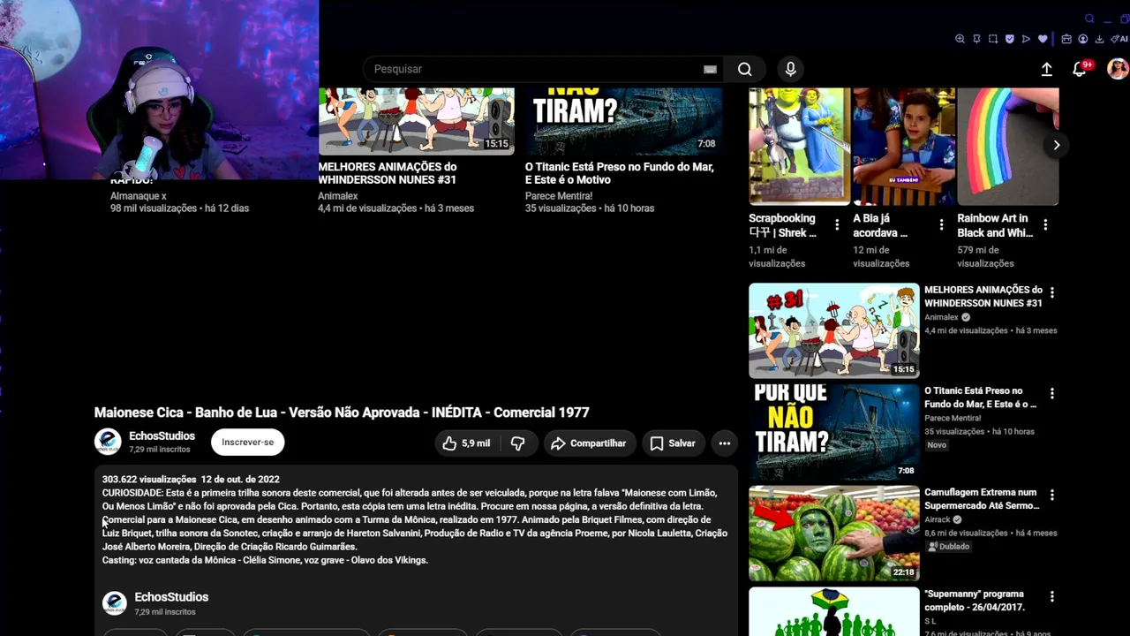The height and width of the screenshot is (636, 1130).
Task: Open EchosStudios link below the description
Action: (x=171, y=597)
